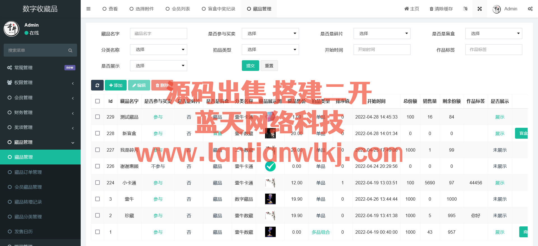Switch to the 会员列表 tab

pos(178,9)
